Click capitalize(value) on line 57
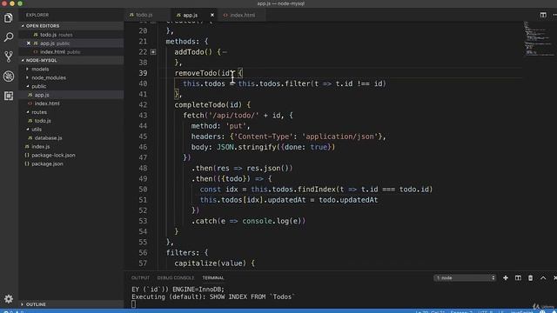The image size is (557, 313). pos(211,263)
